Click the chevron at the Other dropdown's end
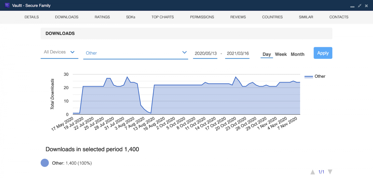This screenshot has height=178, width=373. (184, 52)
